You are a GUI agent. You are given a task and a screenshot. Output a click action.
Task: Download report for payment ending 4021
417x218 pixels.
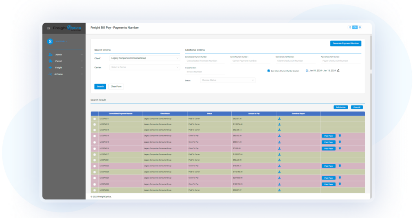(x=279, y=160)
